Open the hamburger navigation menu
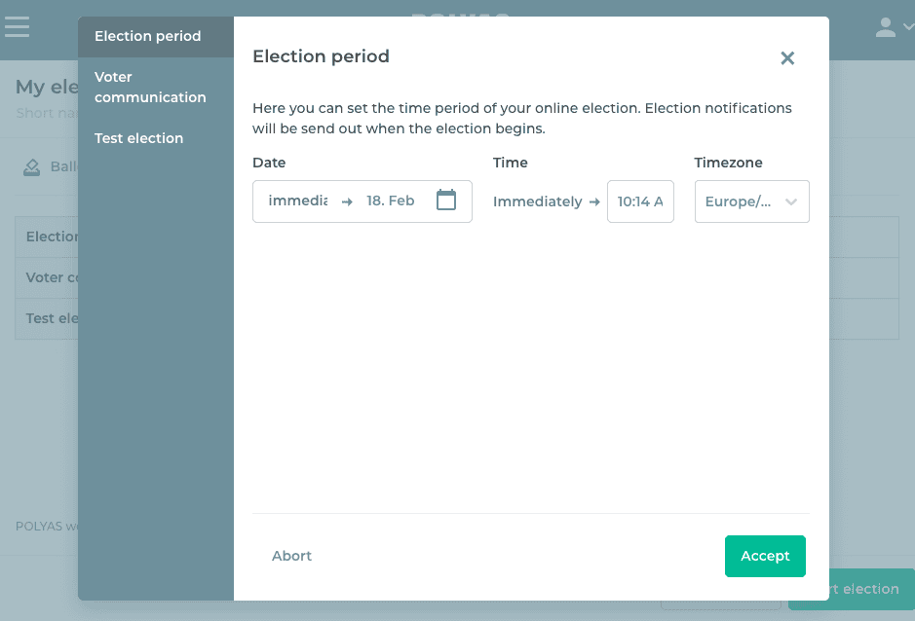 [18, 26]
